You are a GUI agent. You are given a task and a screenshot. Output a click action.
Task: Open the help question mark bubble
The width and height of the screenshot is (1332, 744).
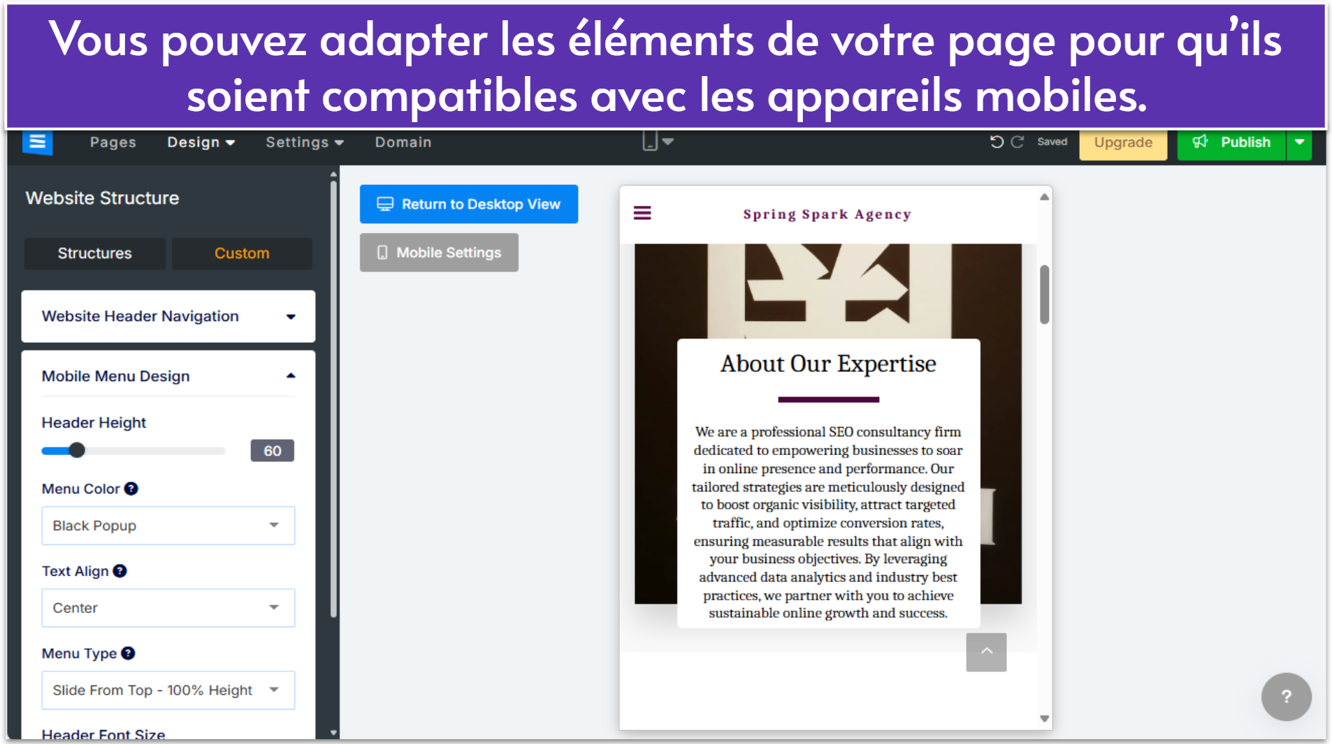click(1286, 697)
